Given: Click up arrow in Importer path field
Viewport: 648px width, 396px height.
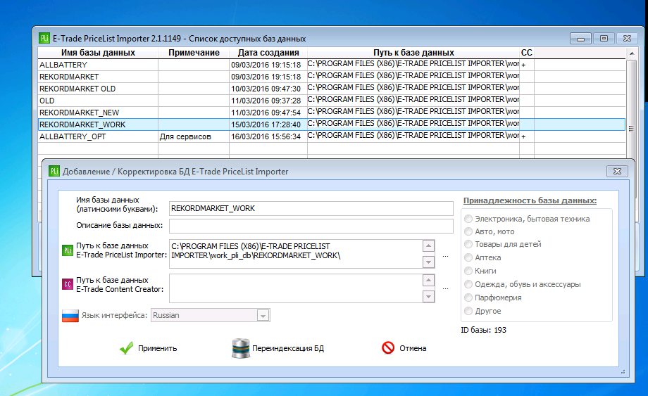Looking at the screenshot, I should (428, 246).
